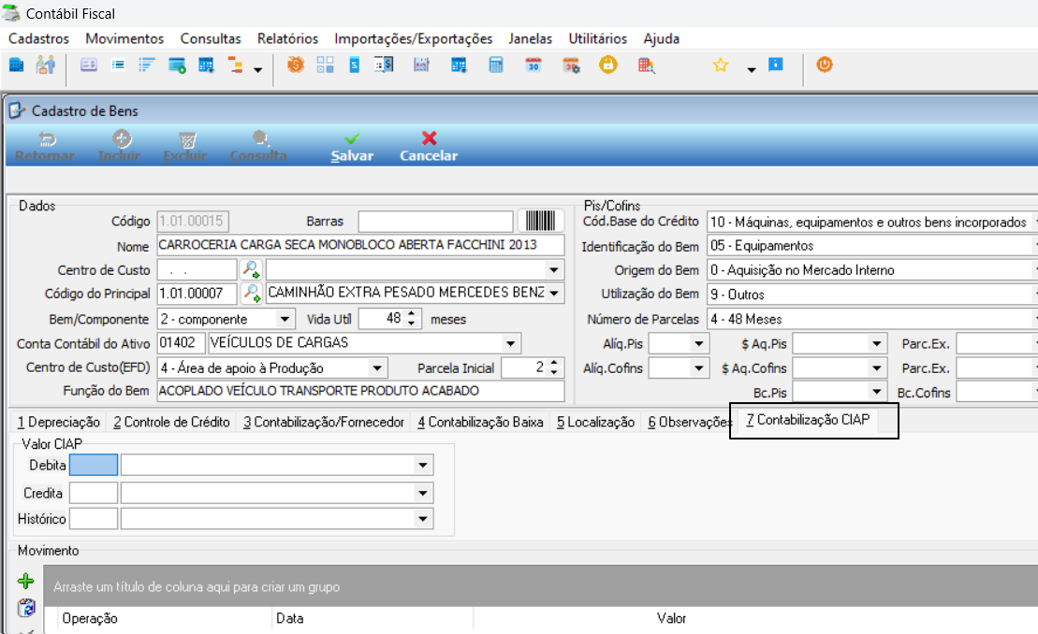1038x634 pixels.
Task: Click the barcode button next to Barras
Action: (540, 221)
